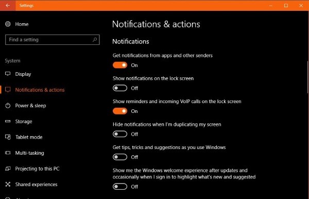Click the Home gear icon
309x199 pixels.
click(8, 24)
